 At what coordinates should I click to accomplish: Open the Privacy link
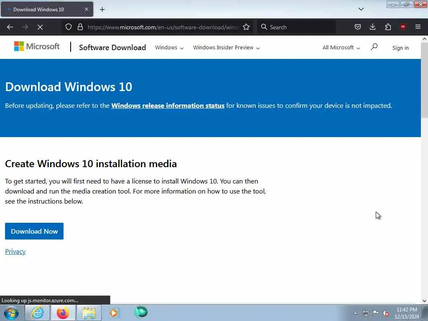point(15,251)
